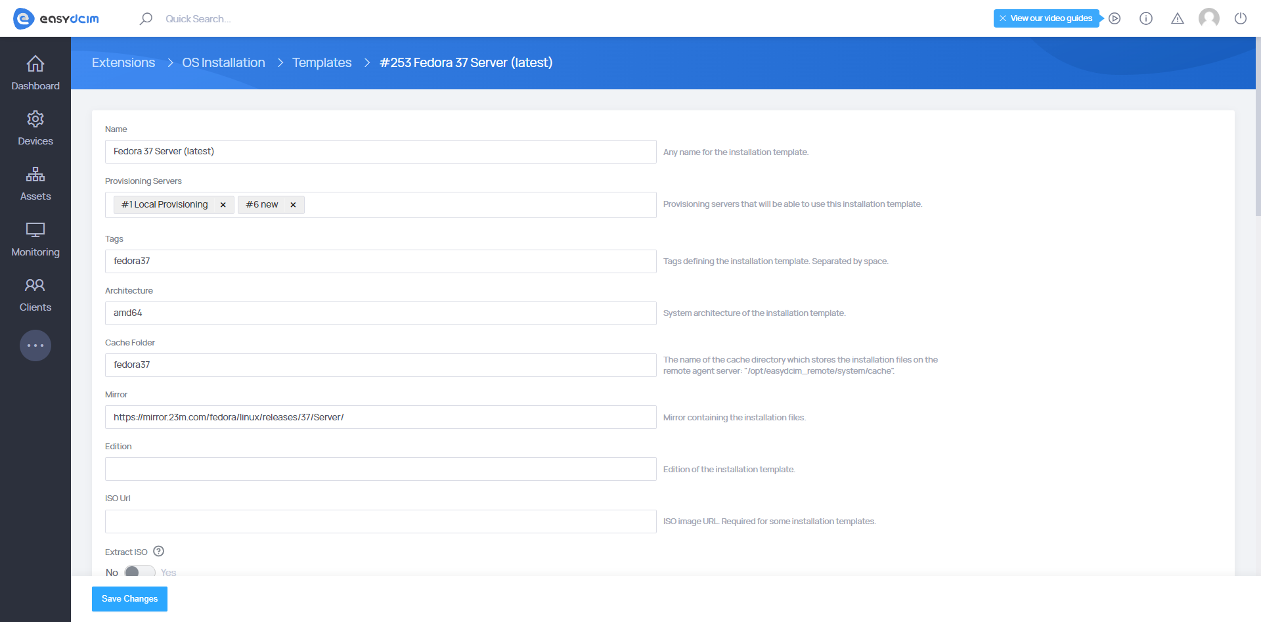Expand more sidebar items button
This screenshot has width=1261, height=622.
[35, 345]
